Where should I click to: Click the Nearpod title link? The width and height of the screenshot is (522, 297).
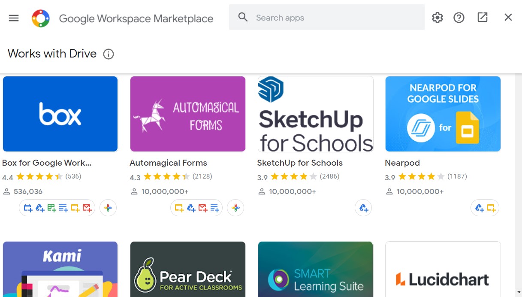pyautogui.click(x=402, y=163)
